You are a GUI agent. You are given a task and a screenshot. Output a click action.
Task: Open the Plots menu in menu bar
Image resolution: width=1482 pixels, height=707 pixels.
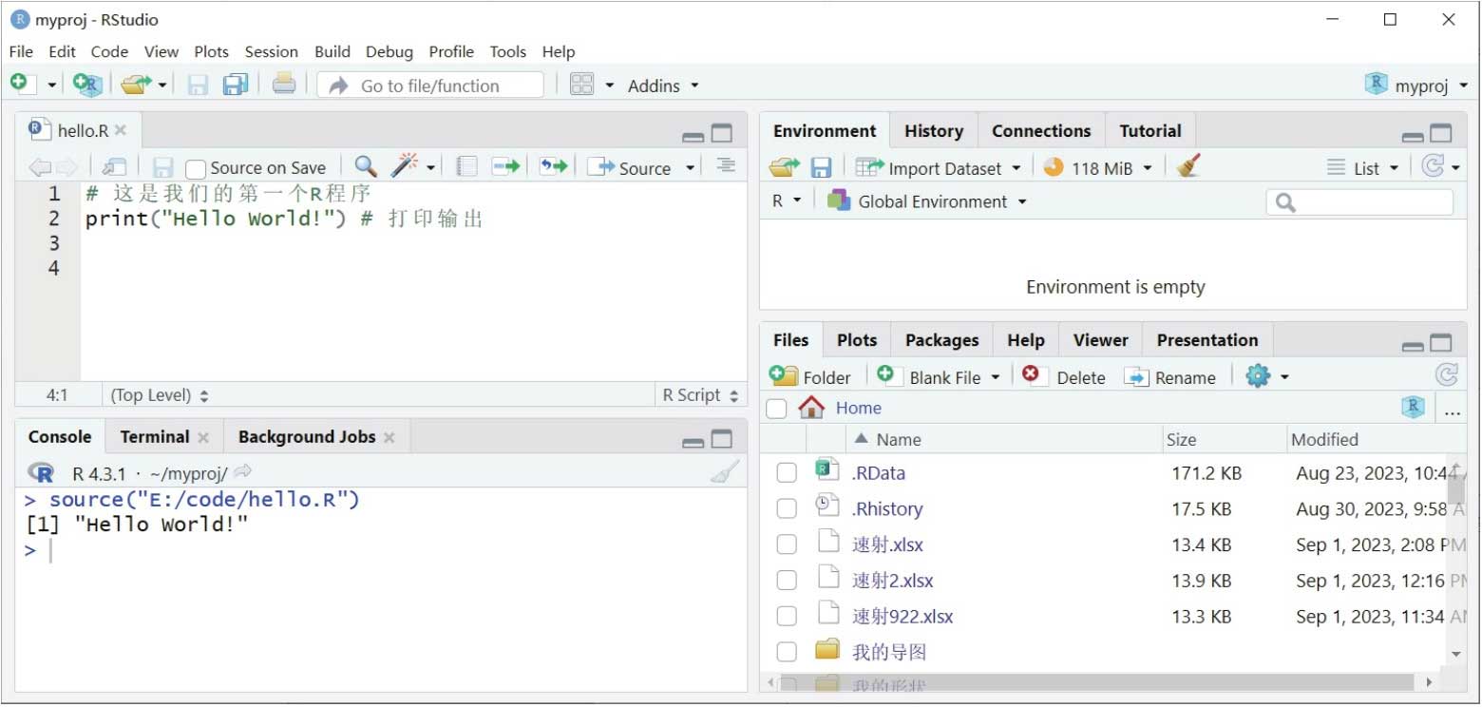pyautogui.click(x=211, y=51)
